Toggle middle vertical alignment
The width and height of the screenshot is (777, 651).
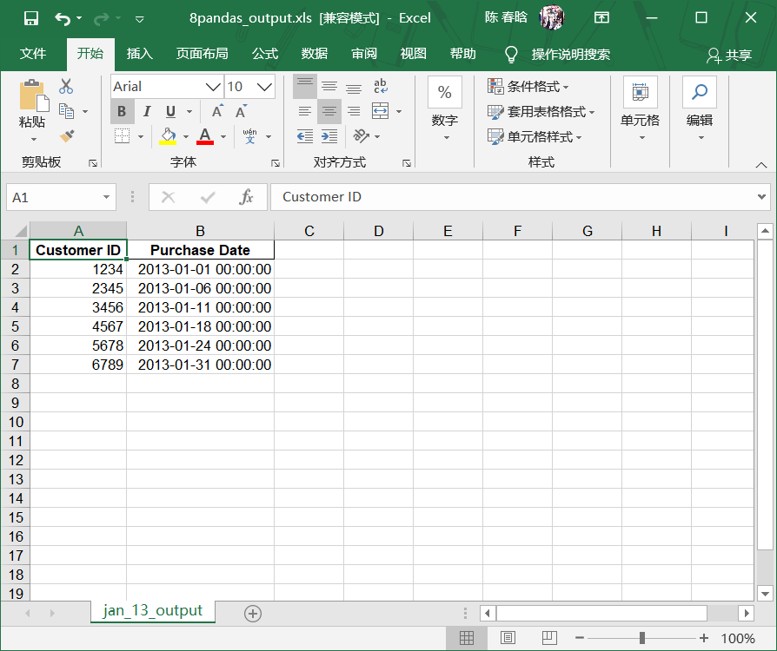coord(329,86)
